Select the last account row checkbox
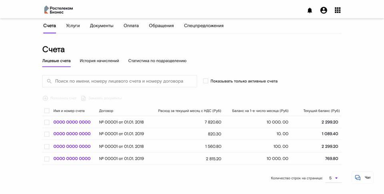384x194 pixels. pyautogui.click(x=47, y=159)
